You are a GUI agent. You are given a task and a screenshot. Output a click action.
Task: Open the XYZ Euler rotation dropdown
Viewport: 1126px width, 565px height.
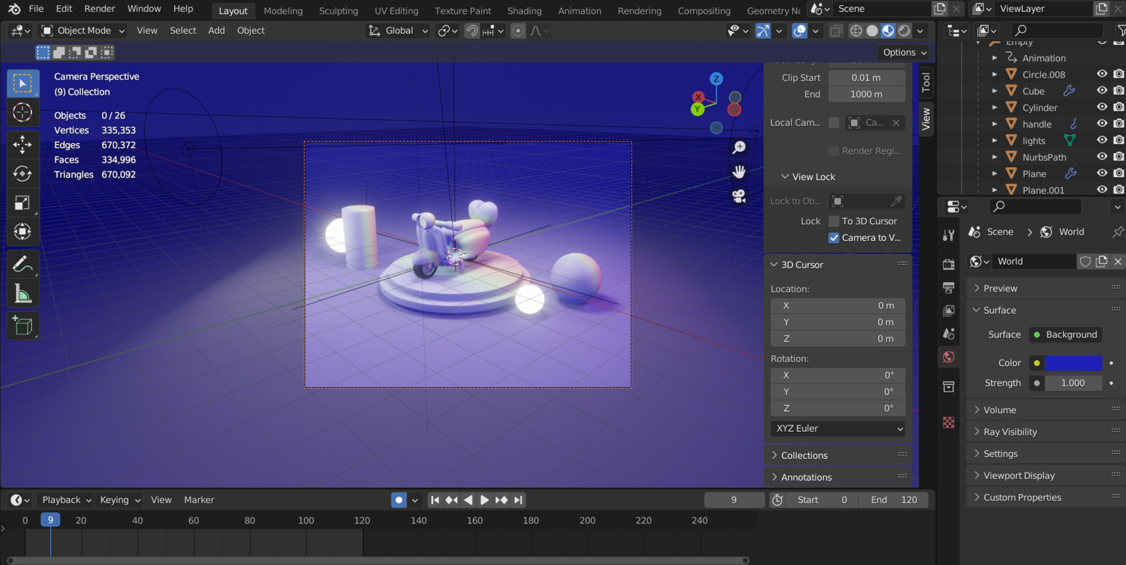(x=838, y=429)
